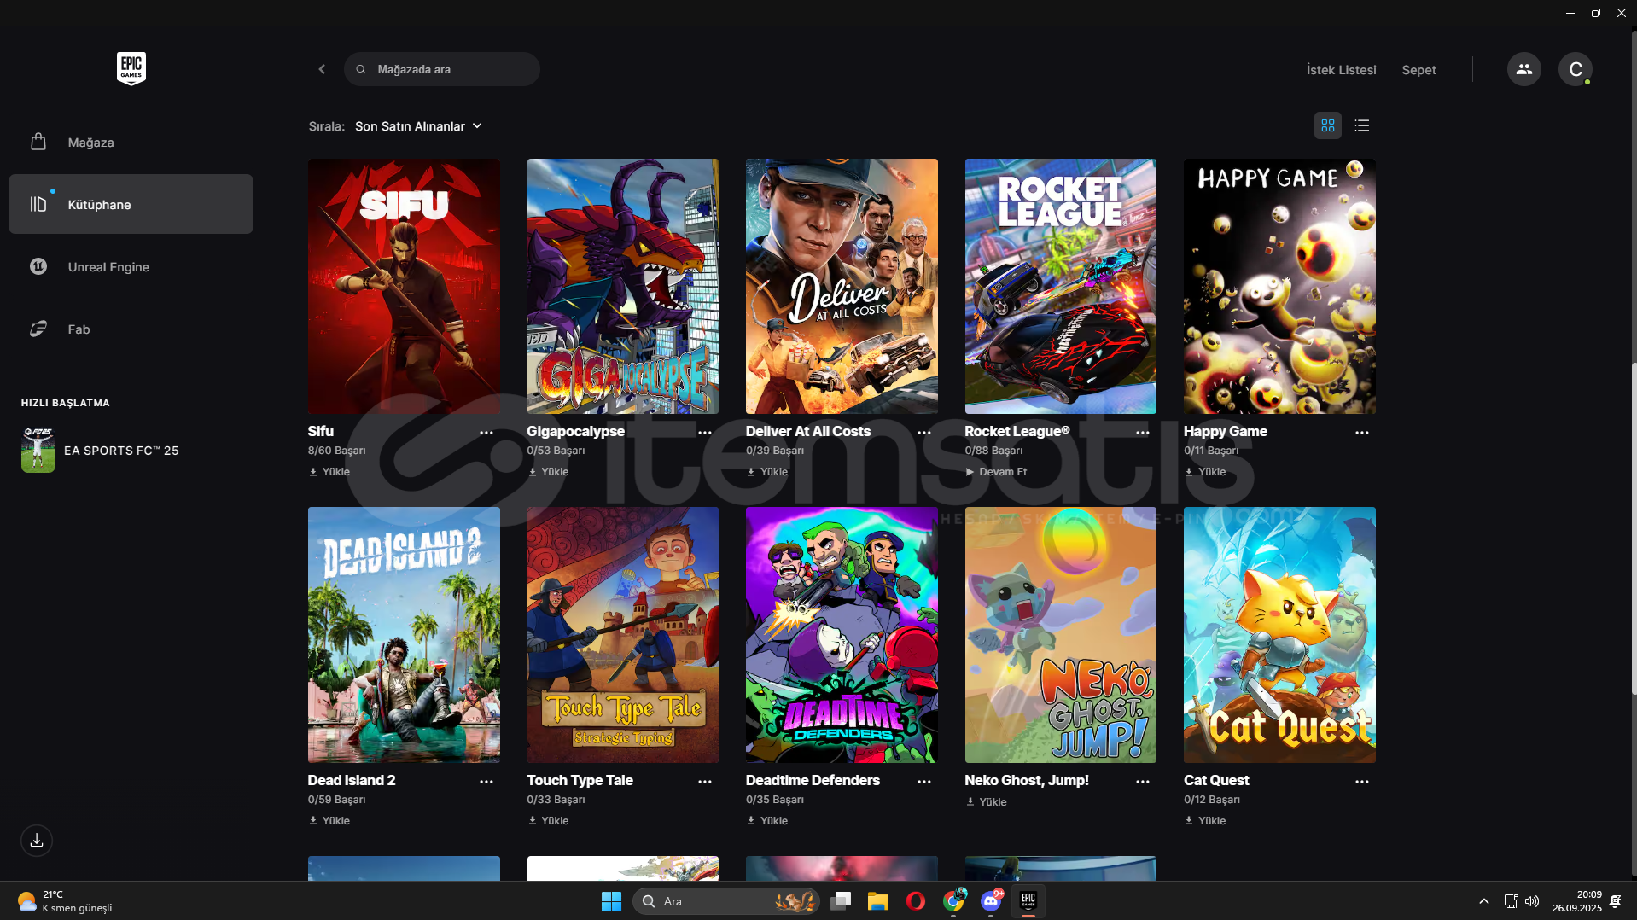
Task: Expand the Son Satın Alınanlar sort dropdown
Action: 419,126
